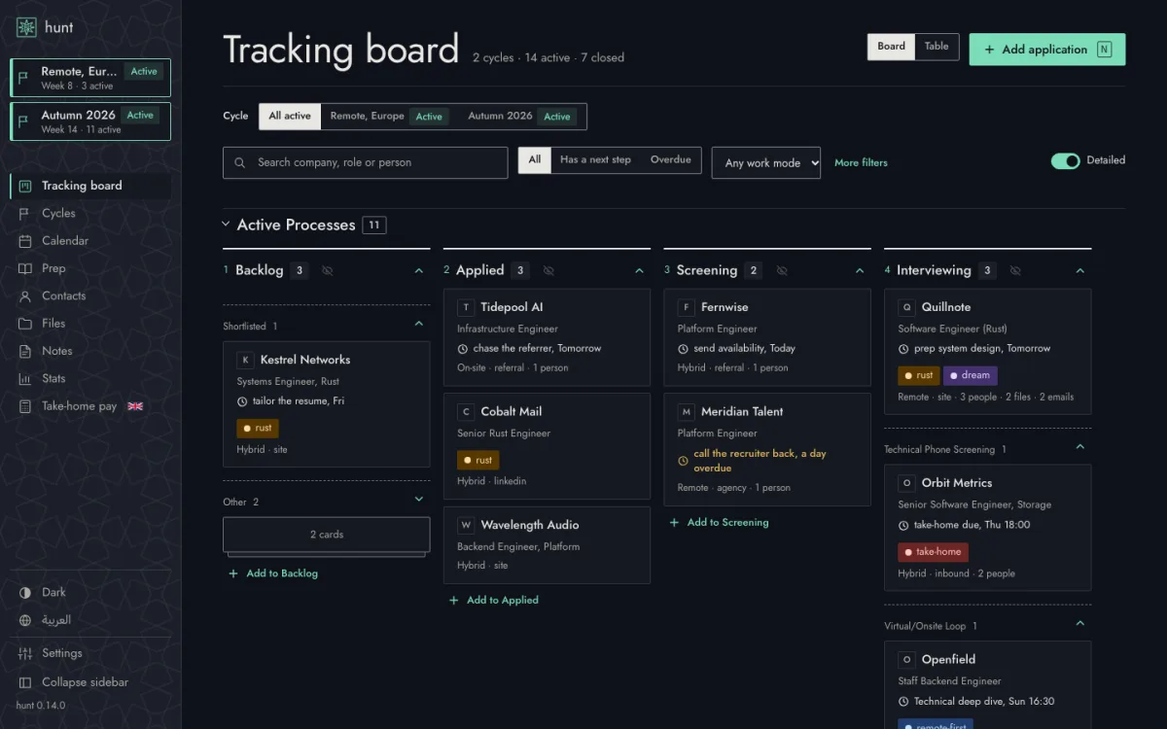This screenshot has width=1167, height=729.
Task: Filter by Overdue applications
Action: pyautogui.click(x=670, y=160)
